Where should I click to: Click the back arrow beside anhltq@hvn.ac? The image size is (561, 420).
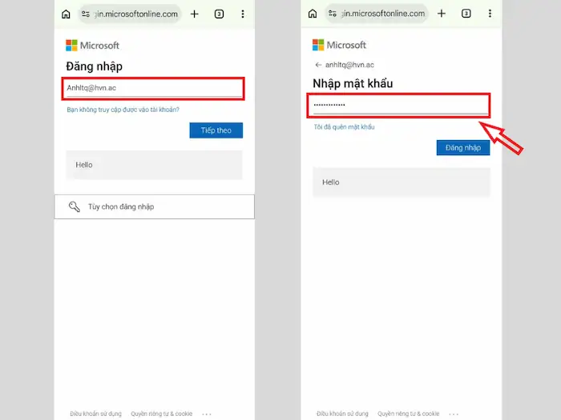click(318, 65)
